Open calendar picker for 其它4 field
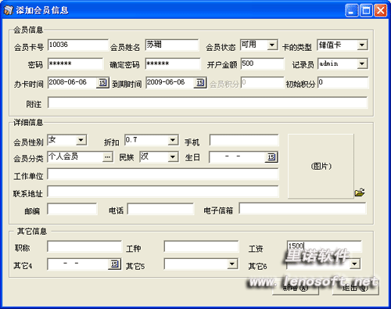 coord(115,264)
